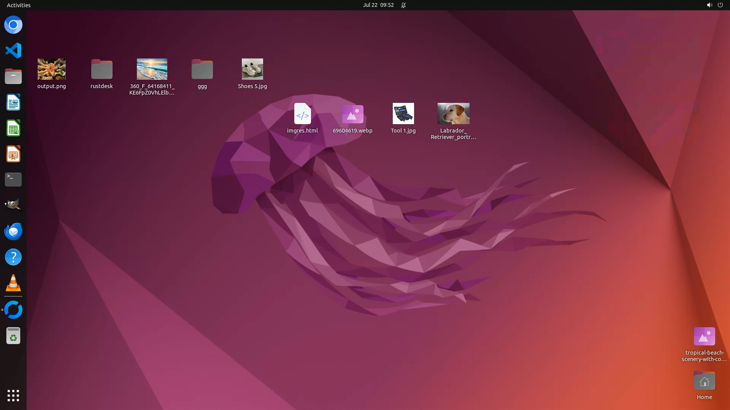The width and height of the screenshot is (730, 410).
Task: Open system menu via power icon
Action: click(720, 5)
